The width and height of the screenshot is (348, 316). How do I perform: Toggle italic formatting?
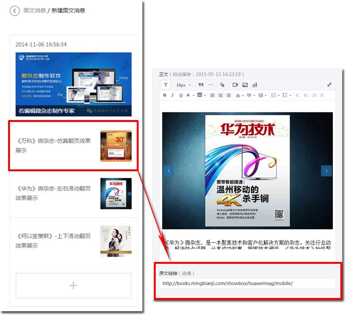coord(173,95)
